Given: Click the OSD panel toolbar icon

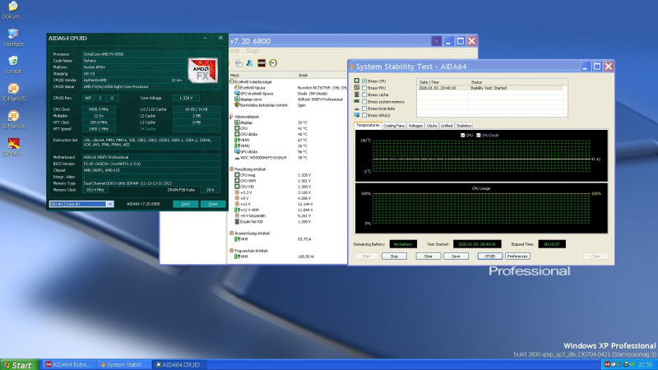Looking at the screenshot, I should click(262, 62).
